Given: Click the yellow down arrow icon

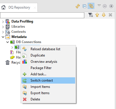Looking at the screenshot, I should click(104, 15).
